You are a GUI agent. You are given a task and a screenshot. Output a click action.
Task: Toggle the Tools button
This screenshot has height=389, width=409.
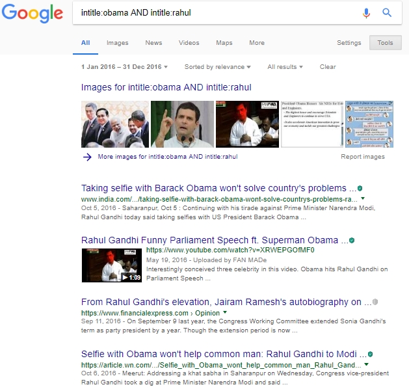(x=385, y=42)
